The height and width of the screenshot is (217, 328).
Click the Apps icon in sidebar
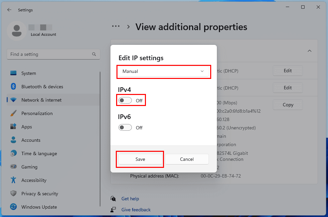pyautogui.click(x=13, y=127)
